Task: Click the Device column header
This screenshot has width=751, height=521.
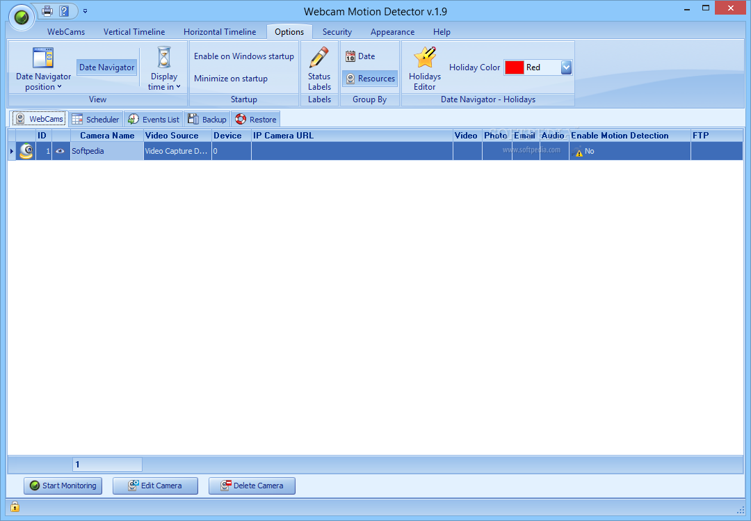Action: click(x=232, y=136)
